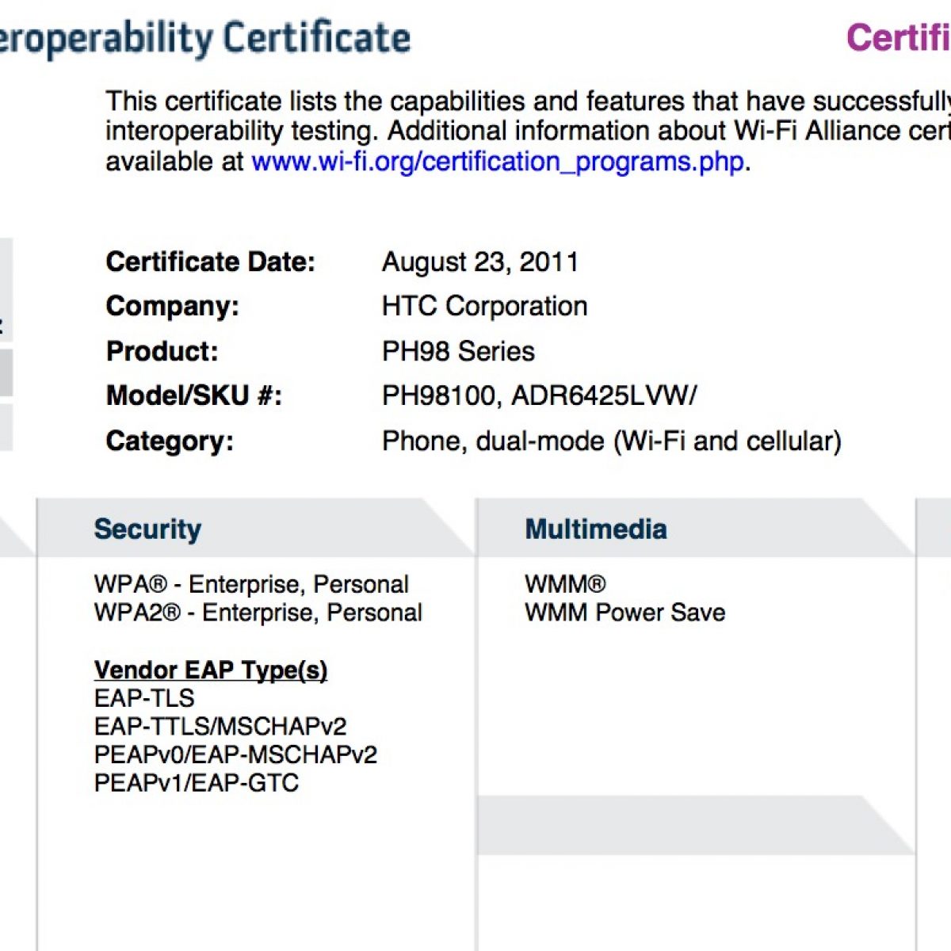
Task: Click the Certificate Date label
Action: [210, 262]
